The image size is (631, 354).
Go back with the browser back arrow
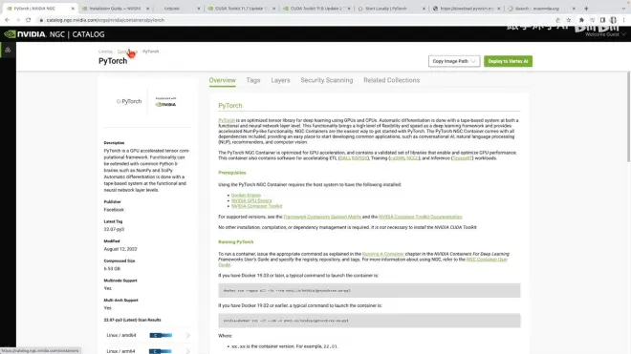click(8, 20)
